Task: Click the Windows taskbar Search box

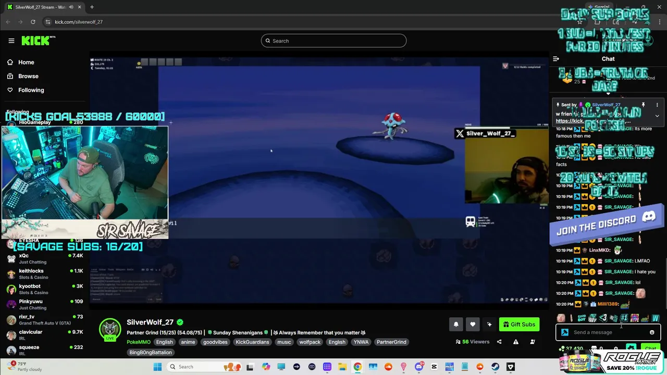Action: pos(205,367)
